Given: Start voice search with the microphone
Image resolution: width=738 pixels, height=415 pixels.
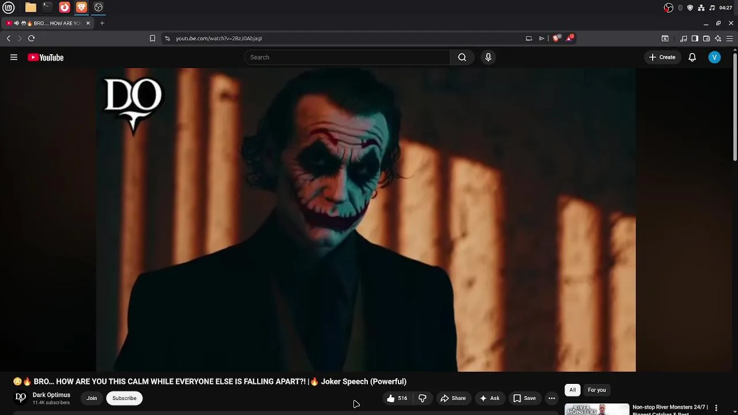Looking at the screenshot, I should (x=488, y=57).
